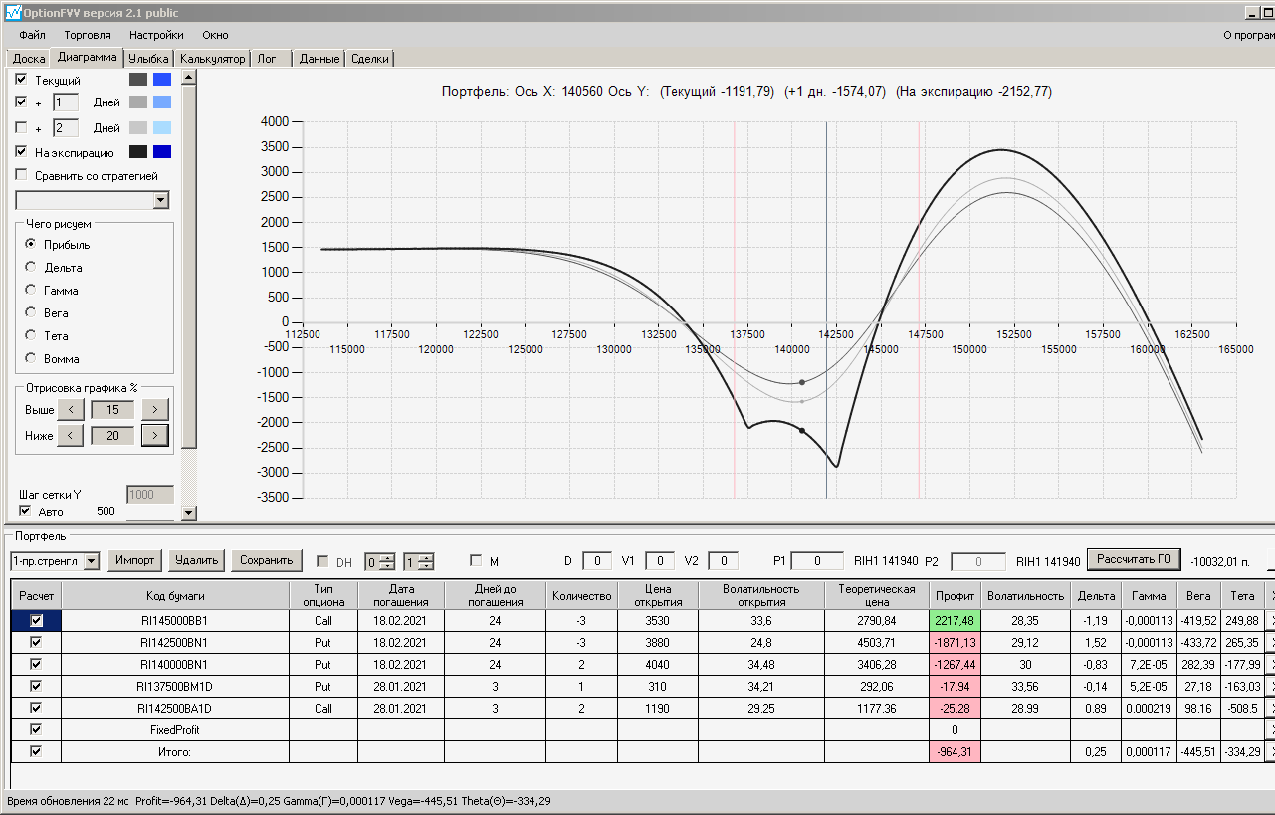Enable Сравнить со стратегией checkbox
Screen dimensions: 1275x815
tap(22, 175)
